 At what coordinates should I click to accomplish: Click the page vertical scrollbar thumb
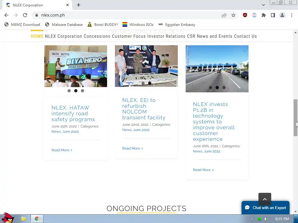coord(295,118)
